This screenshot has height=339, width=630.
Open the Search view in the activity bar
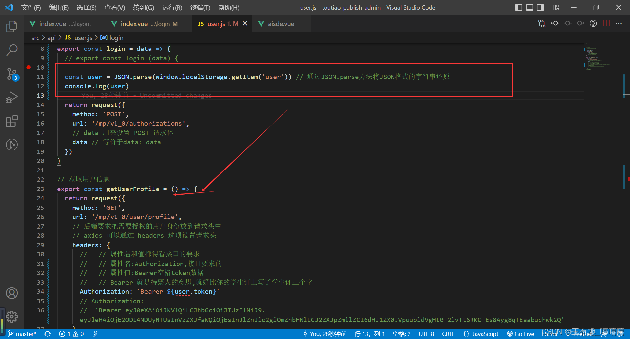(12, 50)
